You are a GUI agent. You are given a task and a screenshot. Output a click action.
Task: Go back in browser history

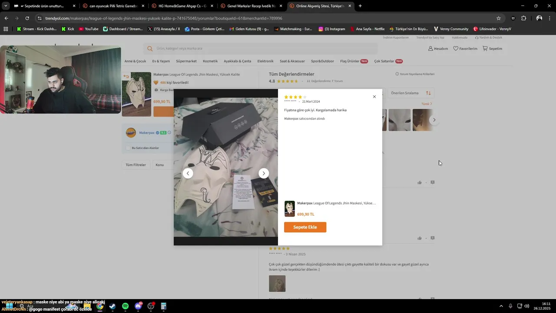[6, 18]
